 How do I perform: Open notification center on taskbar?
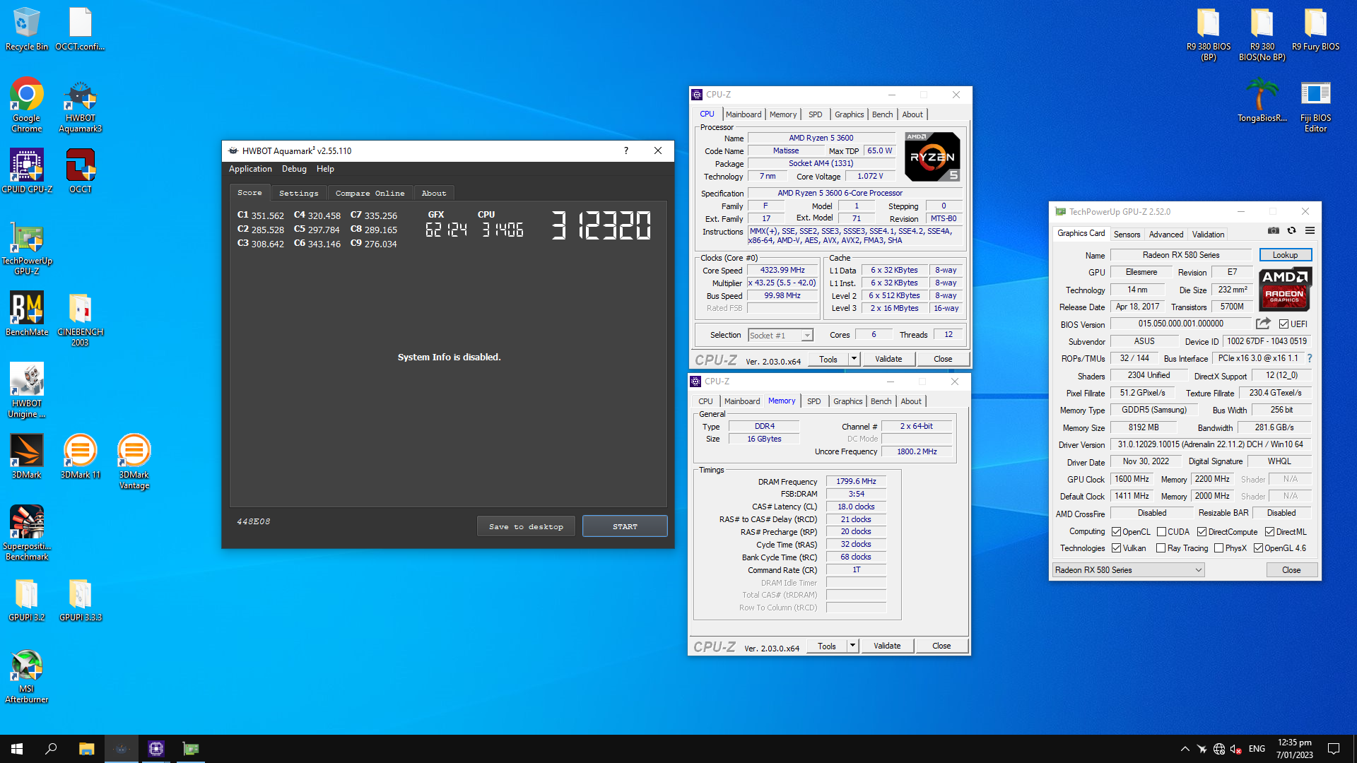[x=1334, y=749]
